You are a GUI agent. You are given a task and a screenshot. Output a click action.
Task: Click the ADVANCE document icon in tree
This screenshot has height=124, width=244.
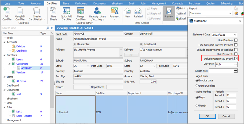[x=19, y=68]
